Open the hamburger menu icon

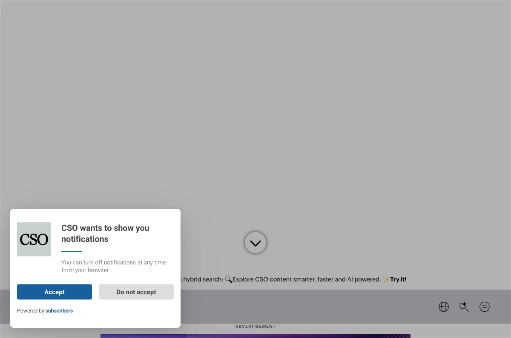click(x=485, y=307)
